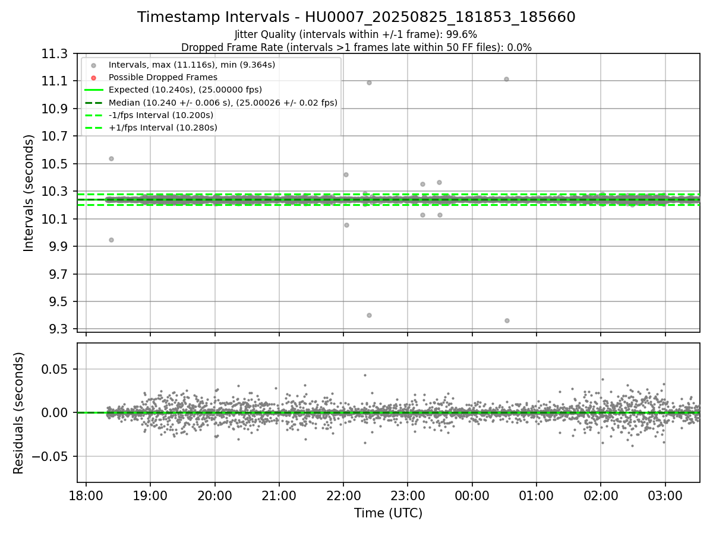Click the outlier point near 9.4 after 22:00
Screen dimensions: 713x534
369,315
